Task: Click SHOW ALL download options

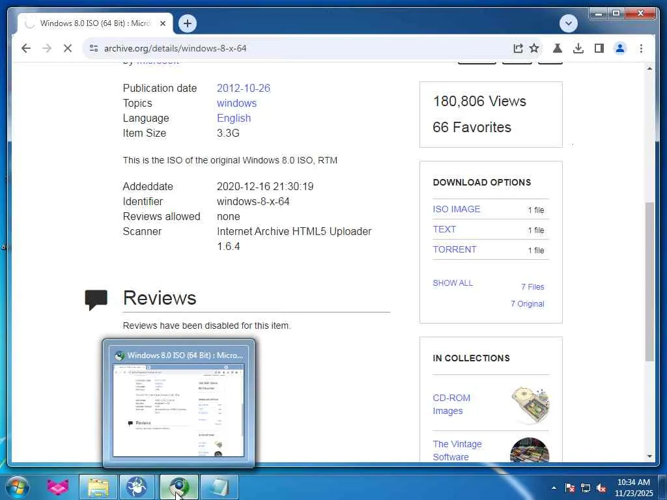Action: (x=453, y=283)
